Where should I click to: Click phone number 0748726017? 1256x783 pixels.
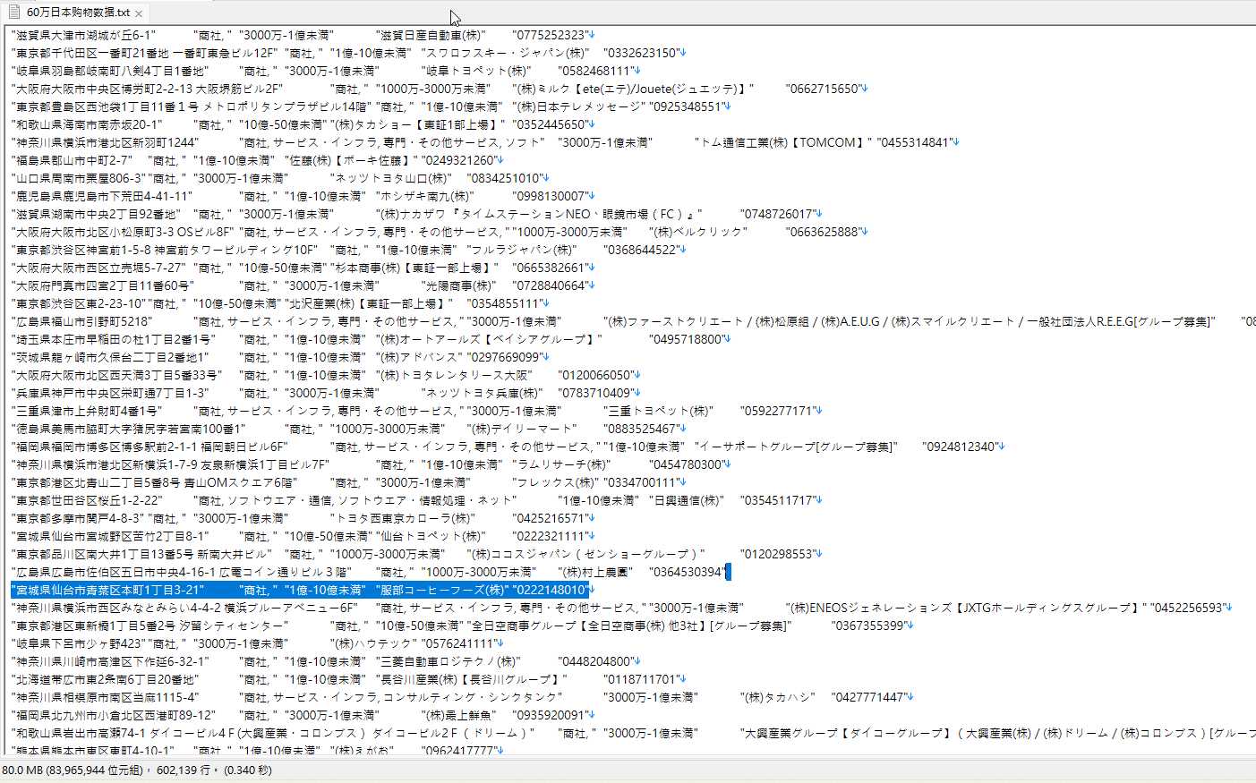778,214
